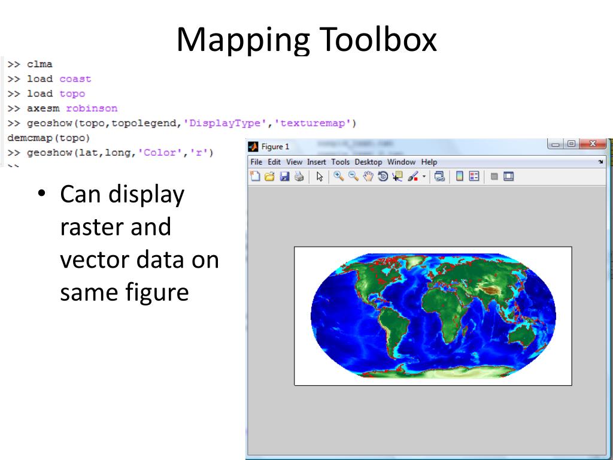Select the Edit Plot arrow tool
This screenshot has width=613, height=460.
[x=320, y=177]
